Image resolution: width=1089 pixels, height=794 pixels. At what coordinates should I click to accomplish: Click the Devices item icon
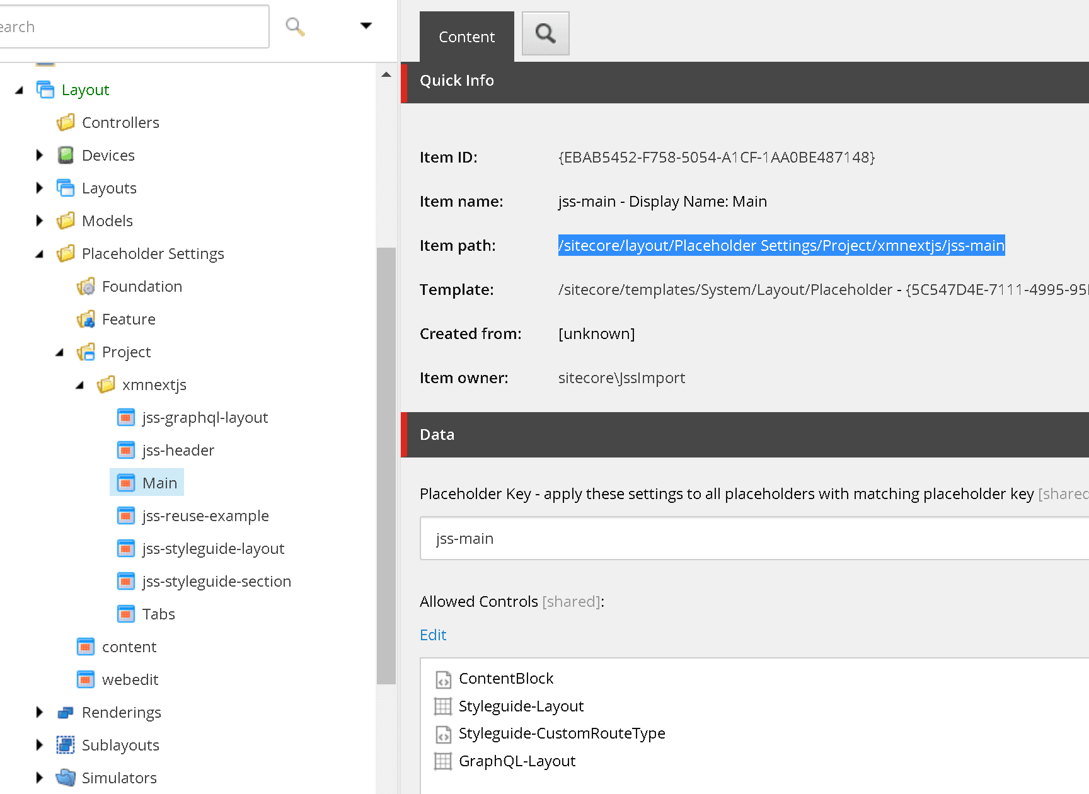(x=66, y=155)
